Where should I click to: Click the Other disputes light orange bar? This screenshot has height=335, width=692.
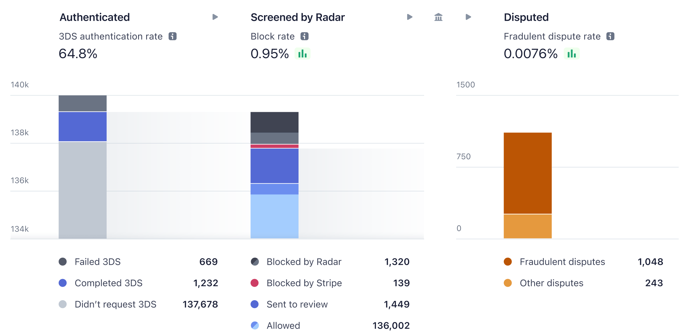pyautogui.click(x=528, y=226)
